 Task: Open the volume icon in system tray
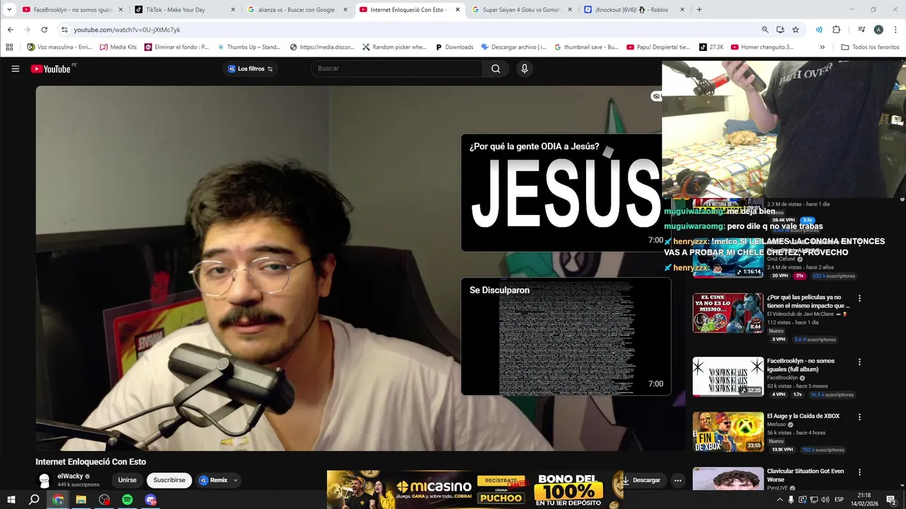coord(825,500)
